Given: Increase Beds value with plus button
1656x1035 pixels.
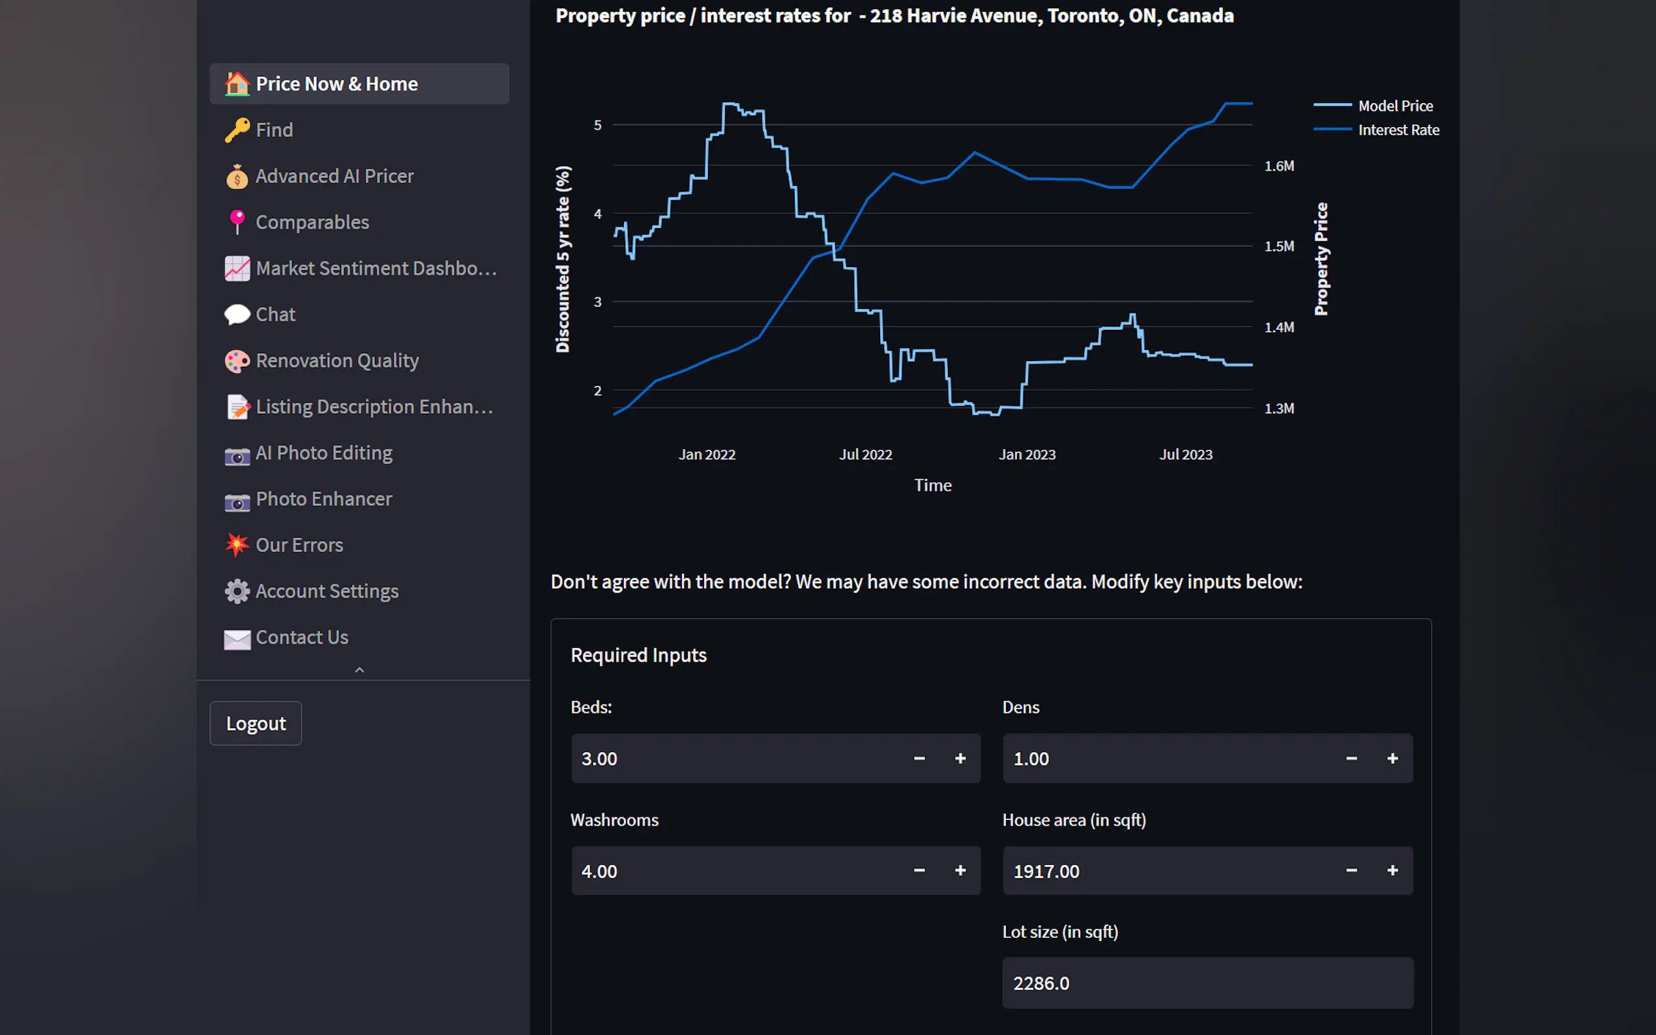Looking at the screenshot, I should click(960, 759).
